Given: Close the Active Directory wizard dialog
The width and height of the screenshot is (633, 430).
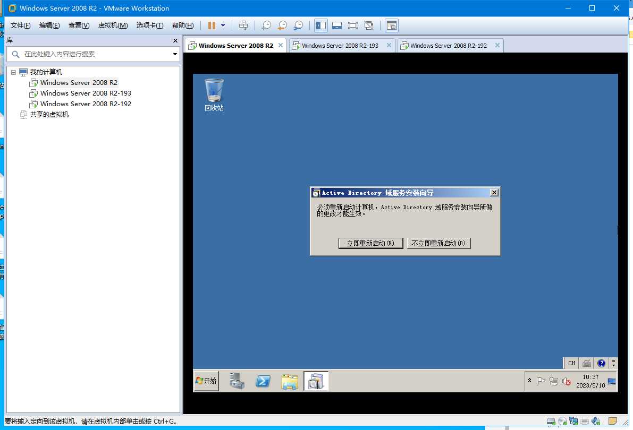Looking at the screenshot, I should click(x=494, y=193).
